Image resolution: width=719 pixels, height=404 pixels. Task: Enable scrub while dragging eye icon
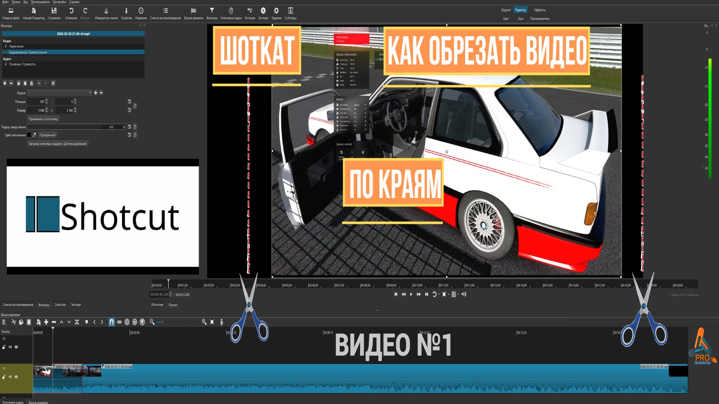click(x=119, y=322)
